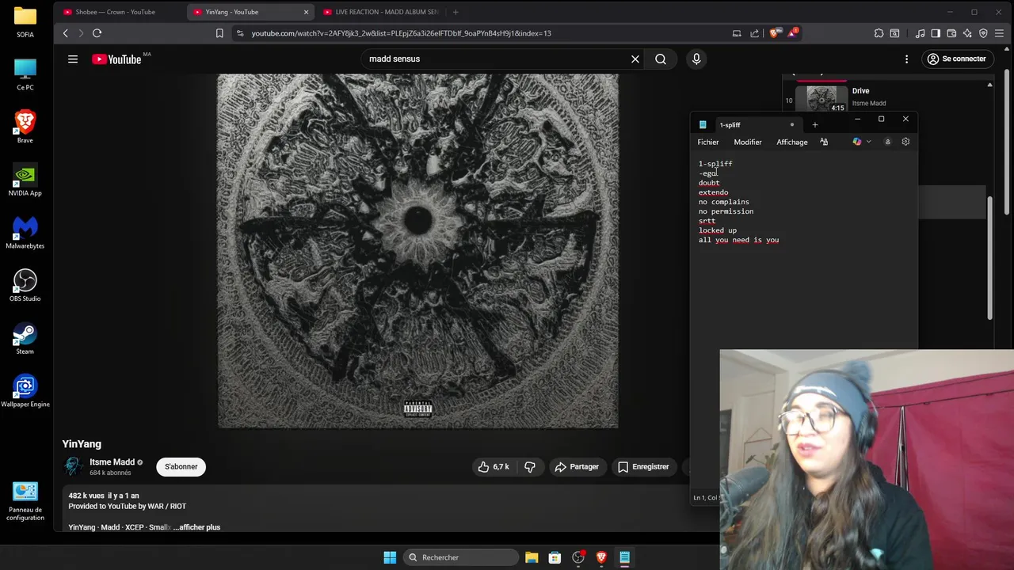Image resolution: width=1014 pixels, height=570 pixels.
Task: Open SOFIA folder on desktop
Action: (x=25, y=22)
